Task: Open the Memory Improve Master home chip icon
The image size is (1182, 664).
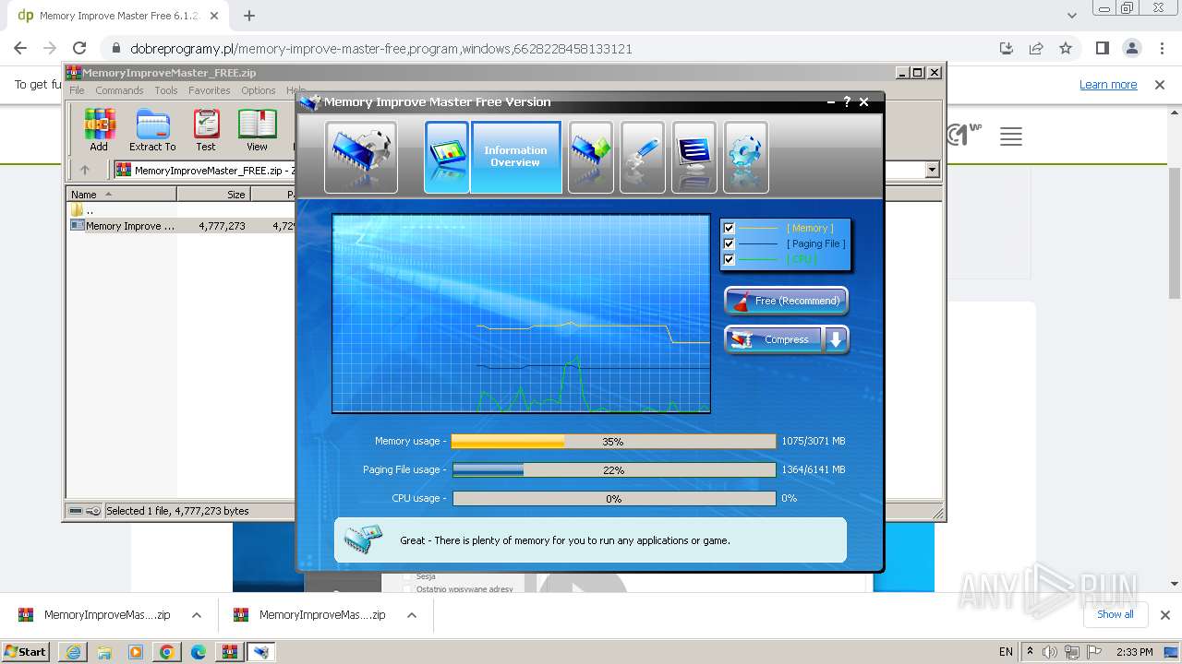Action: (x=361, y=157)
